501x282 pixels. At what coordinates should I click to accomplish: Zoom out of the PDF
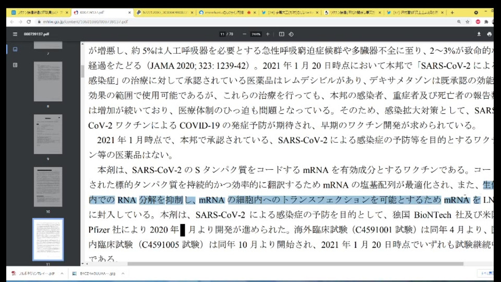coord(244,34)
